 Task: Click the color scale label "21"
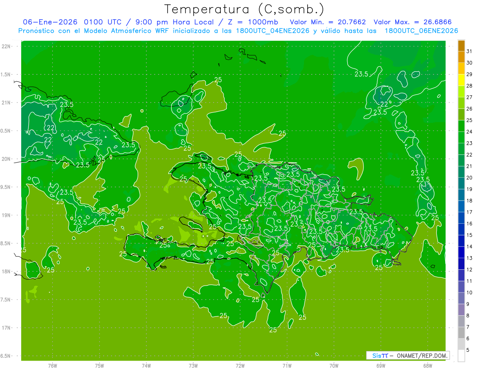point(469,166)
